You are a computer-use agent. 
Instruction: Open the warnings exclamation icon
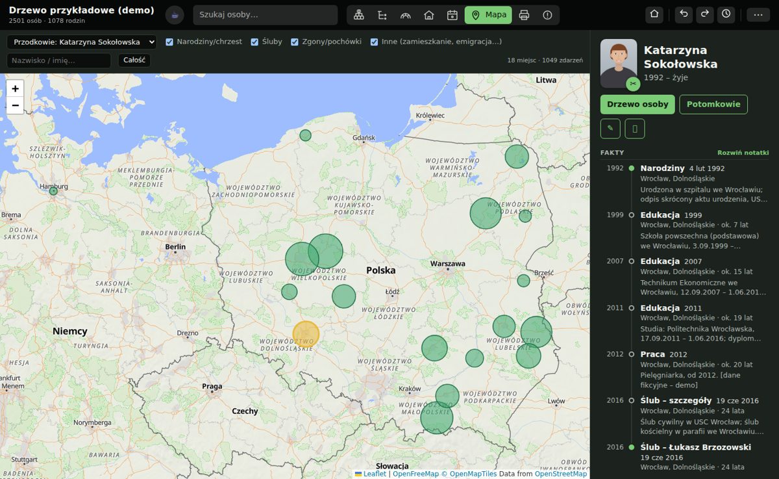tap(547, 15)
